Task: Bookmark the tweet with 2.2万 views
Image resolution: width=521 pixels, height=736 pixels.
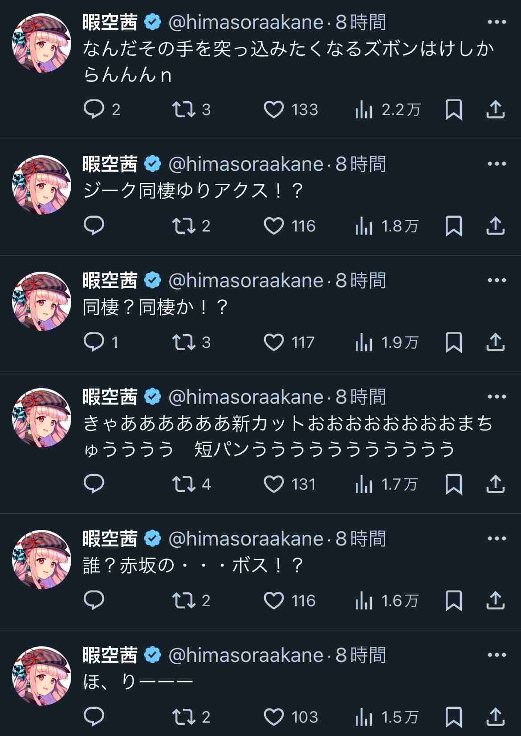Action: click(453, 110)
